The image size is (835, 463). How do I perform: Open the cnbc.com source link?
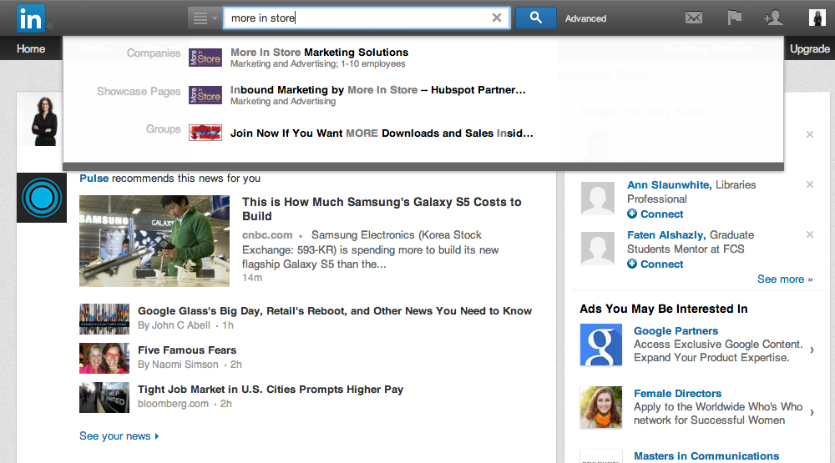click(x=267, y=235)
